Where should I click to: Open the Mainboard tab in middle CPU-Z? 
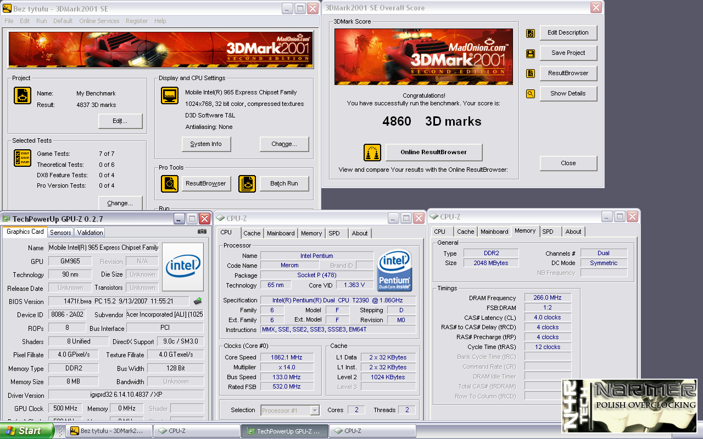coord(281,233)
